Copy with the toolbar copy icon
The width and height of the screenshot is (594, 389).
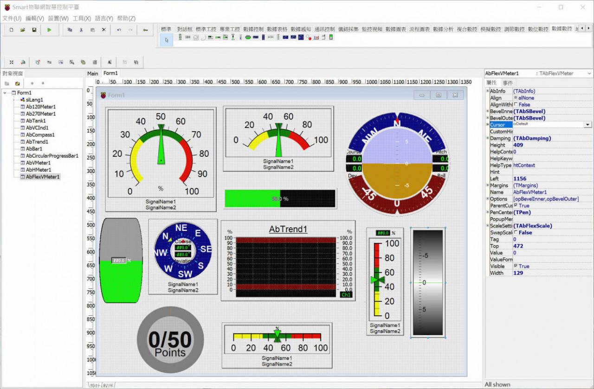[x=70, y=30]
